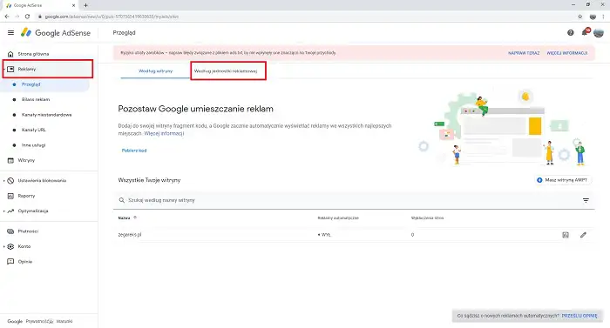
Task: Select the Google AdSense browser tab
Action: 39,5
